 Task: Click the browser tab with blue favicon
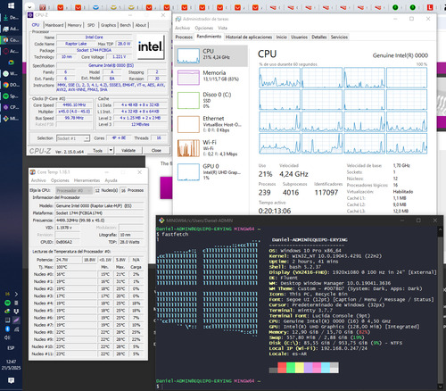click(x=95, y=7)
